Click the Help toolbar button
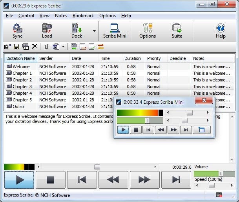Viewport: 239px width, 202px height. coord(221,31)
